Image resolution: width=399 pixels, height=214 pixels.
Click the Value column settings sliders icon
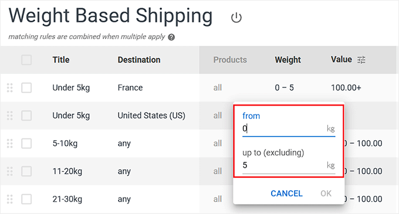point(361,60)
